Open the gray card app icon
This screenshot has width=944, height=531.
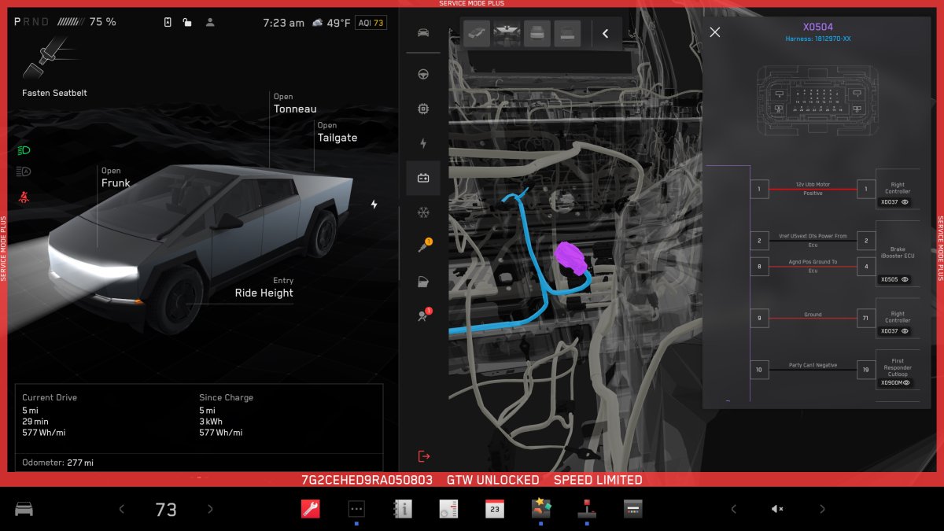tap(633, 509)
